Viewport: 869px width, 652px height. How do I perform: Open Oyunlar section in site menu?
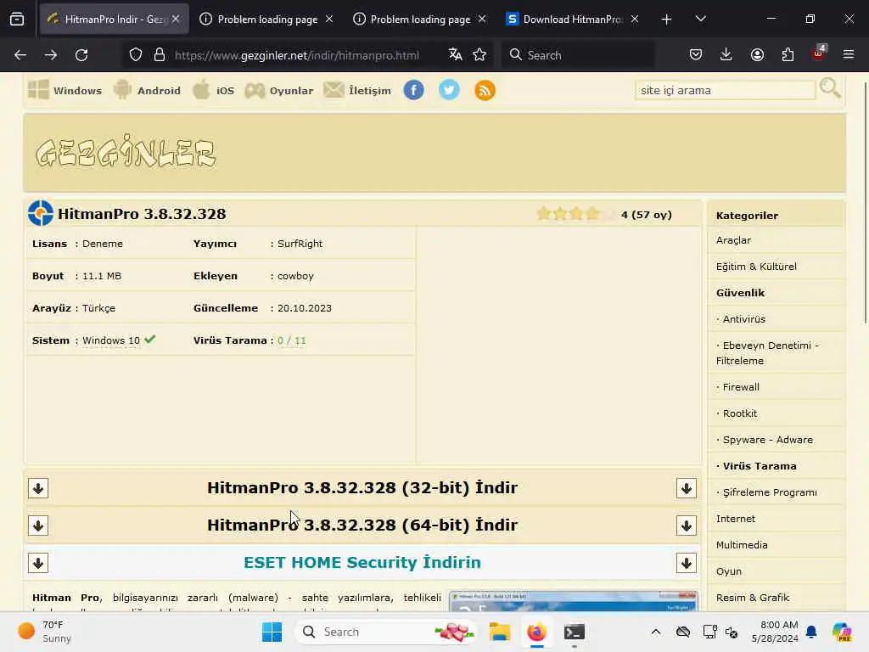point(278,90)
